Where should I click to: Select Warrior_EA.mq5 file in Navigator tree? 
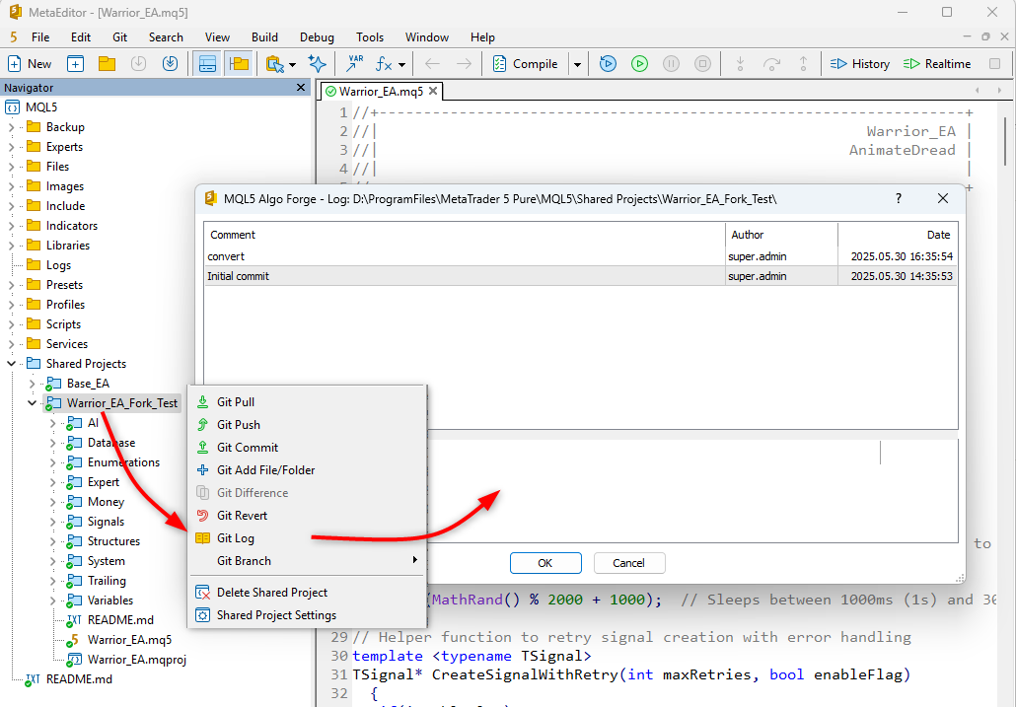click(x=129, y=640)
